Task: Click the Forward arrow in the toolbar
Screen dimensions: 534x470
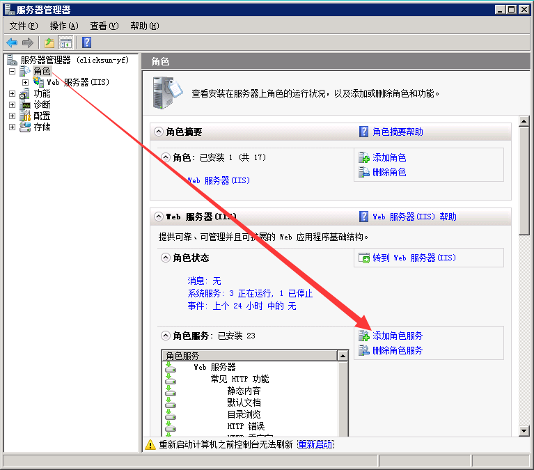Action: point(28,42)
